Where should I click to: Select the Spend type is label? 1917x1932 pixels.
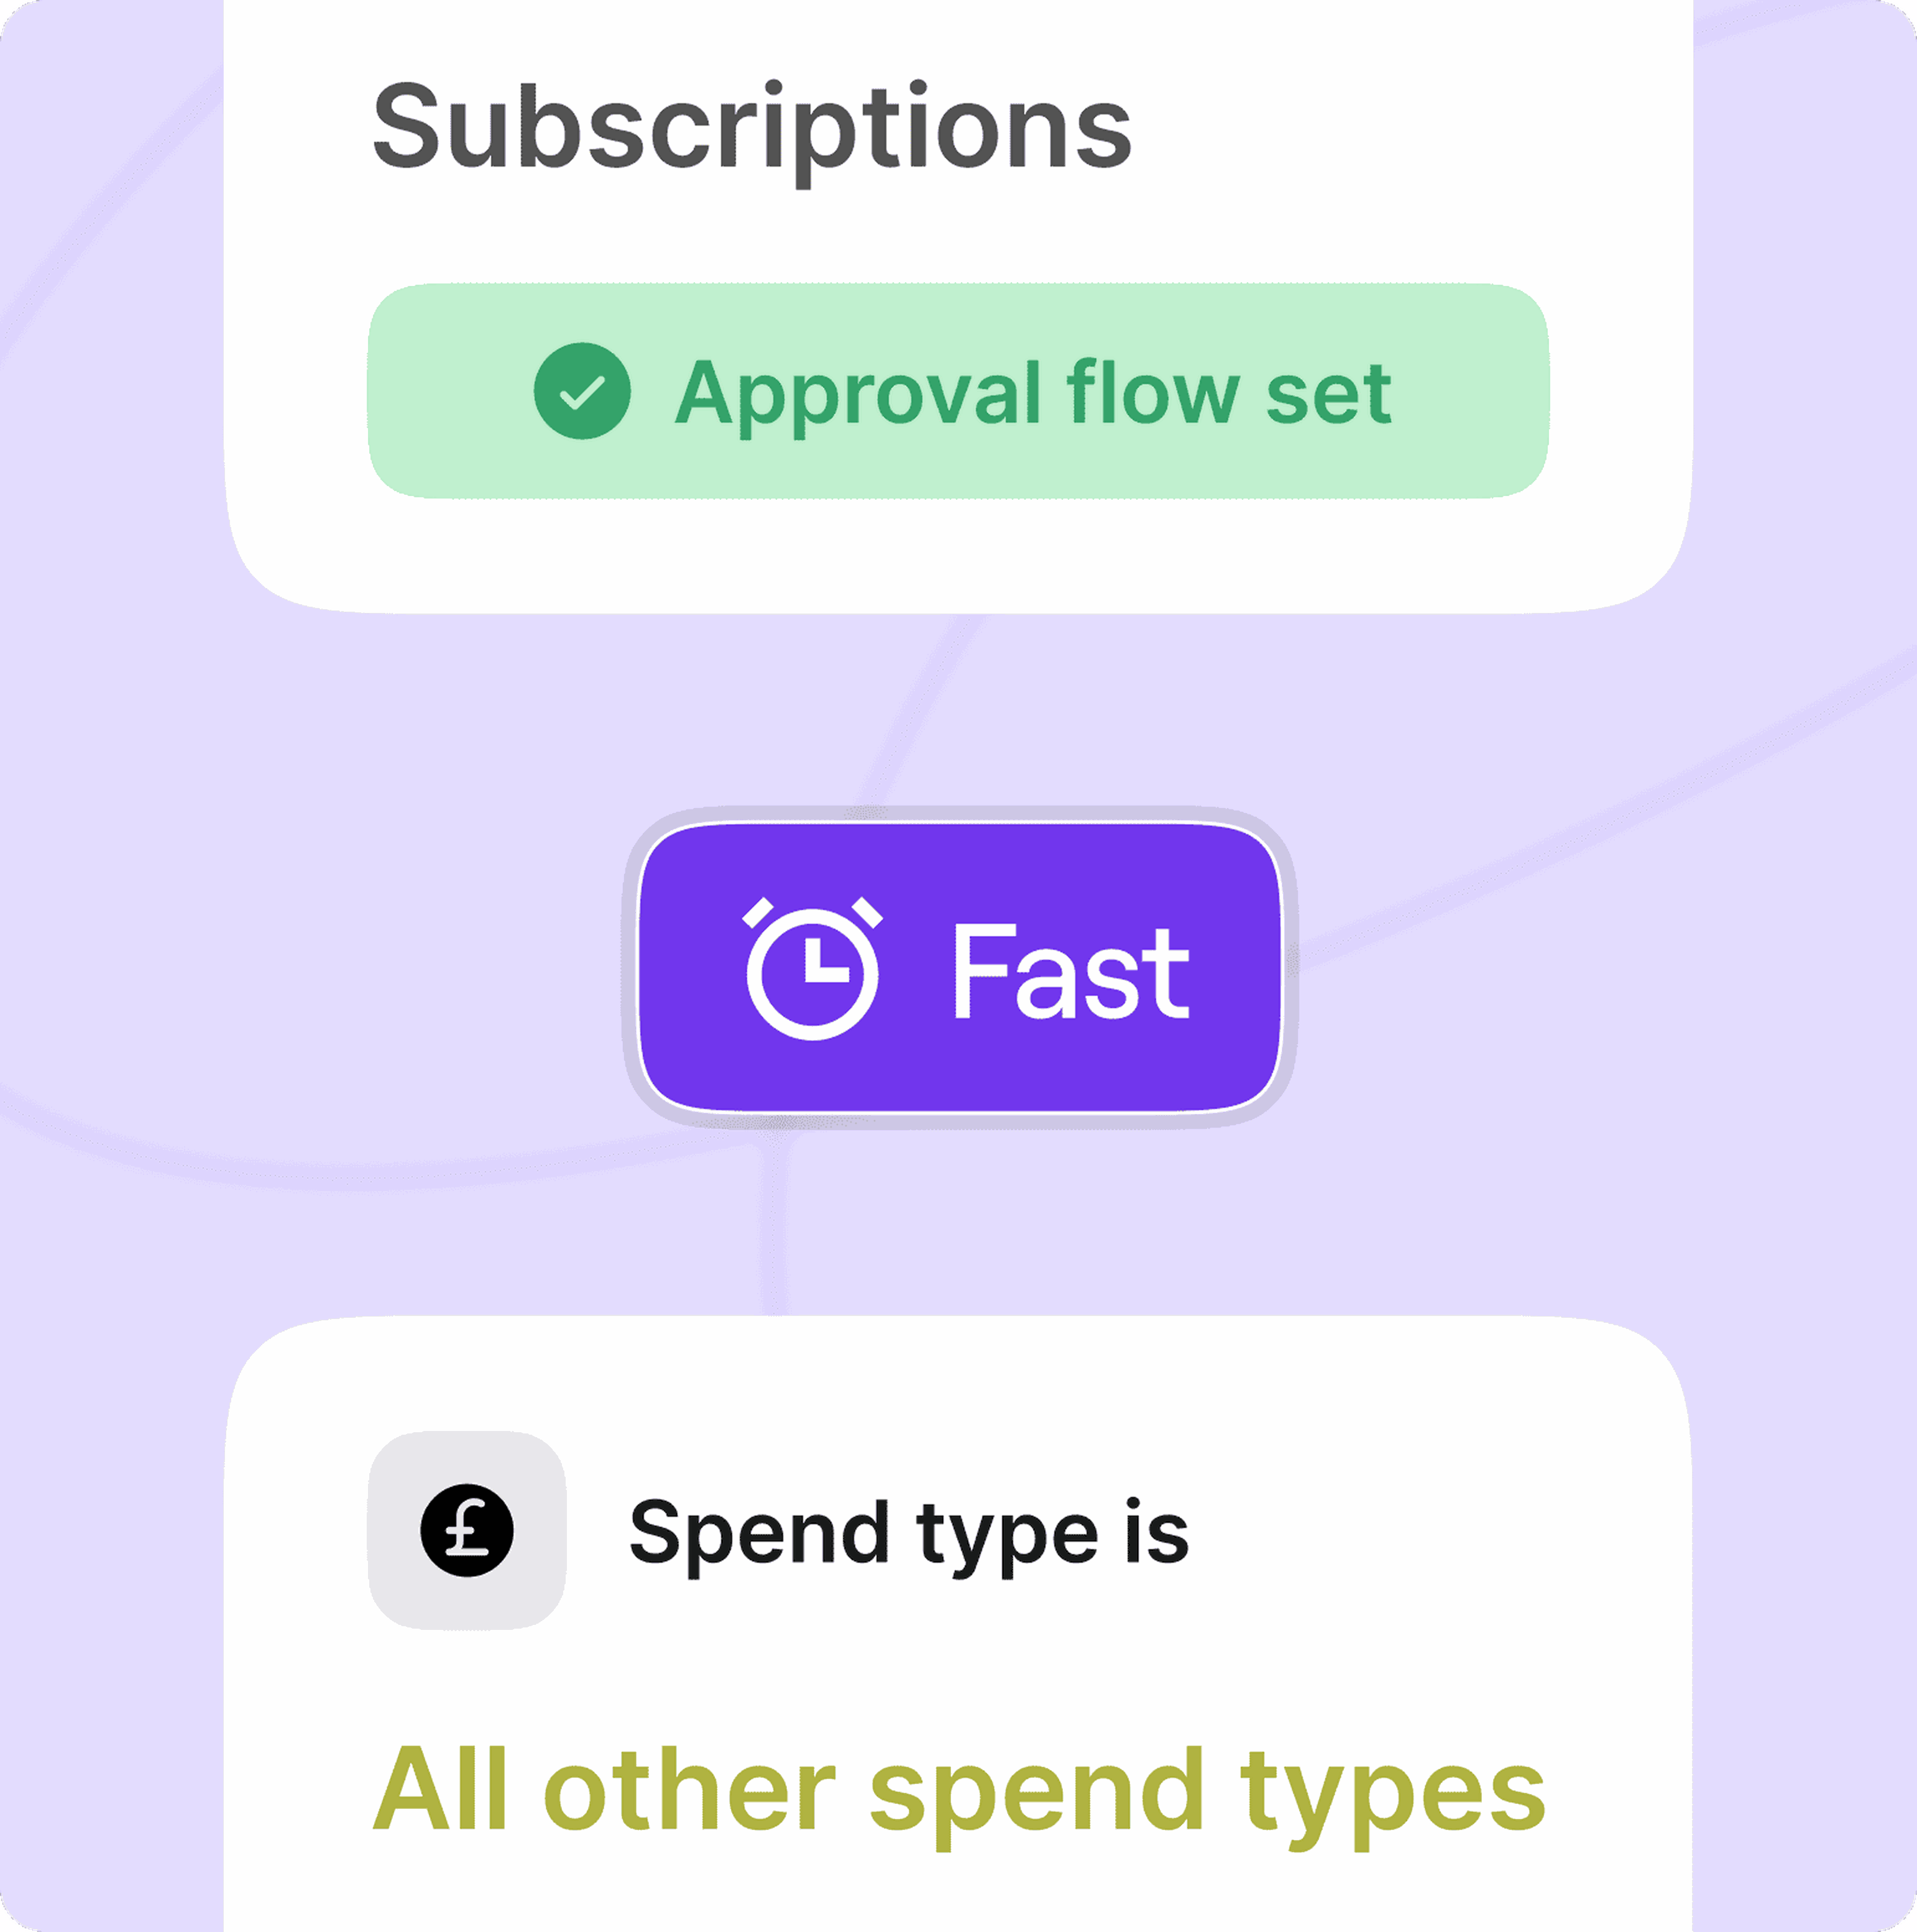909,1533
